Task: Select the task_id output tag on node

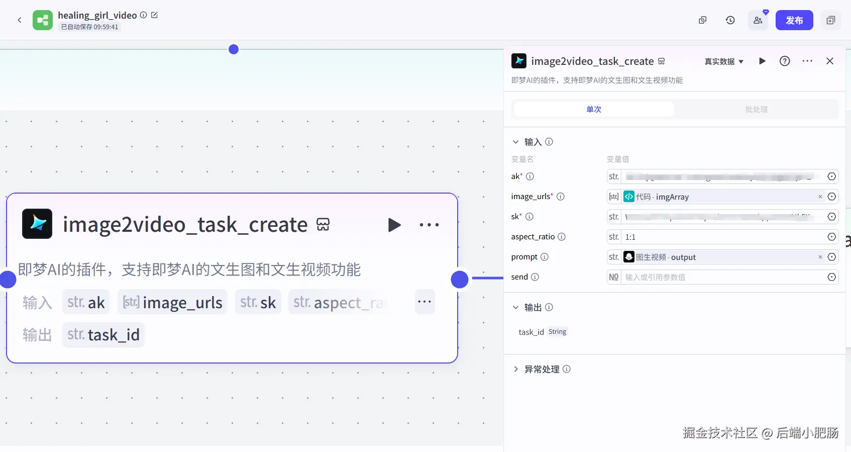Action: pyautogui.click(x=103, y=335)
